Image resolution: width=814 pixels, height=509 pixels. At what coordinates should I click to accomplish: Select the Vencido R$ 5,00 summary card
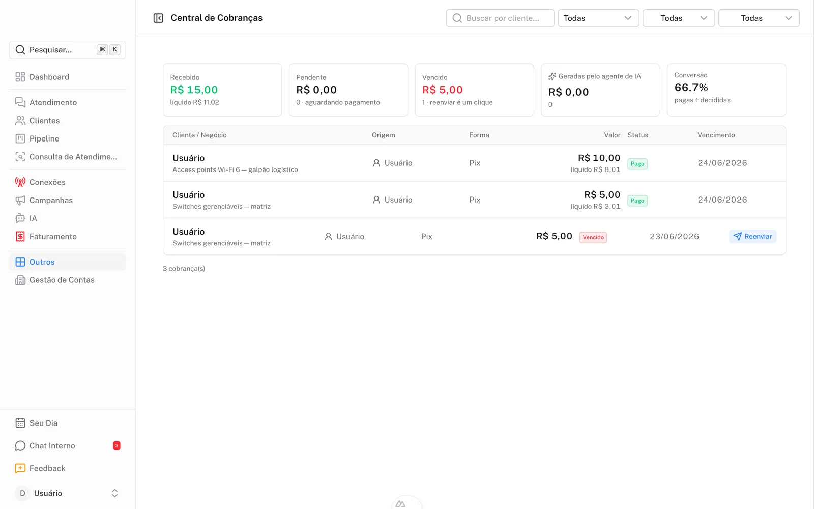point(475,90)
